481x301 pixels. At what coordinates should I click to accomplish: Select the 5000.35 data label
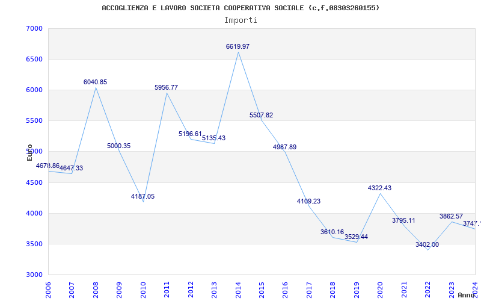coord(118,146)
